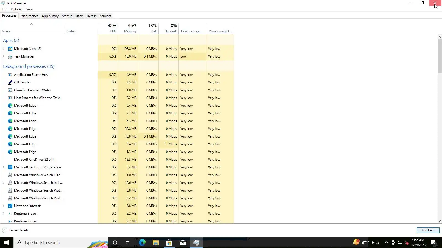Select Microsoft OneDrive (32 bit) process
This screenshot has height=248, width=442.
coord(117,160)
